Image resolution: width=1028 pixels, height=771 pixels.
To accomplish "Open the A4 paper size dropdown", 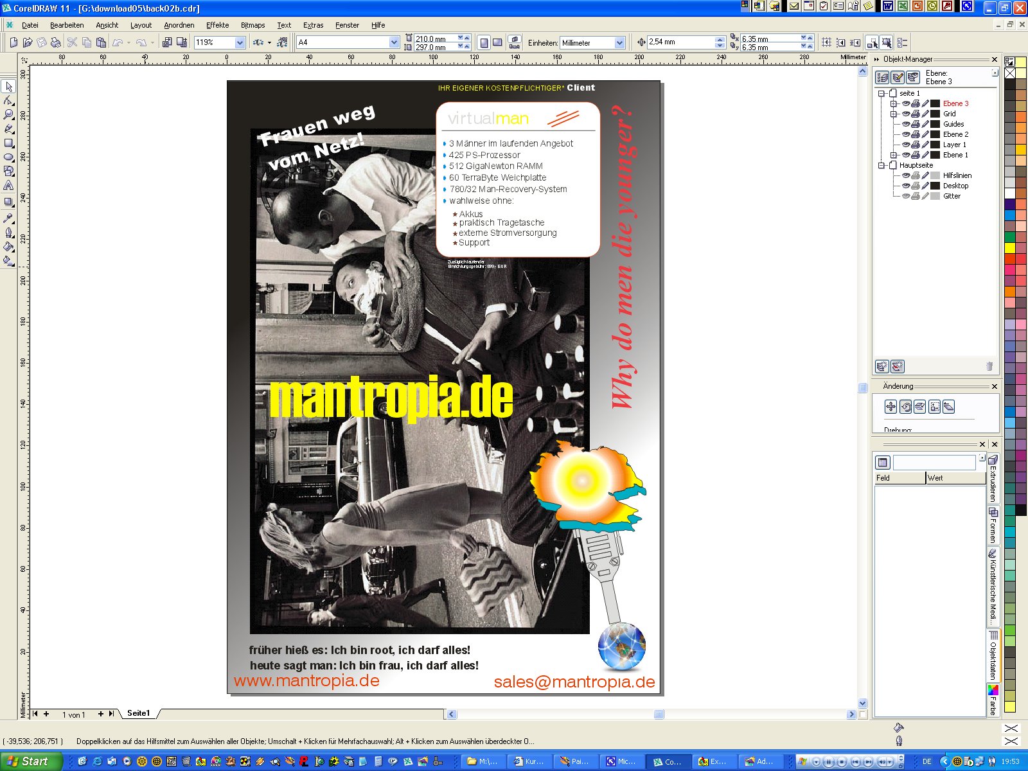I will (394, 42).
